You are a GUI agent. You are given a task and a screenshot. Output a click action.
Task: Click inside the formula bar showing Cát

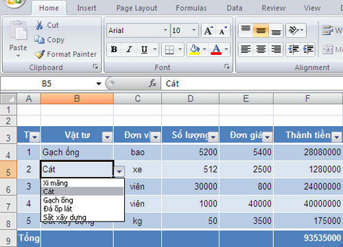coord(252,84)
